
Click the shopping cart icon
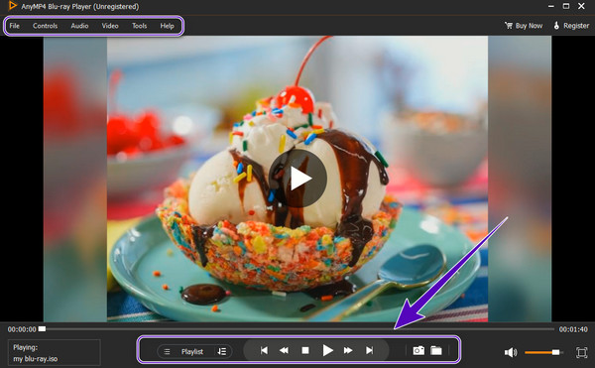[509, 26]
